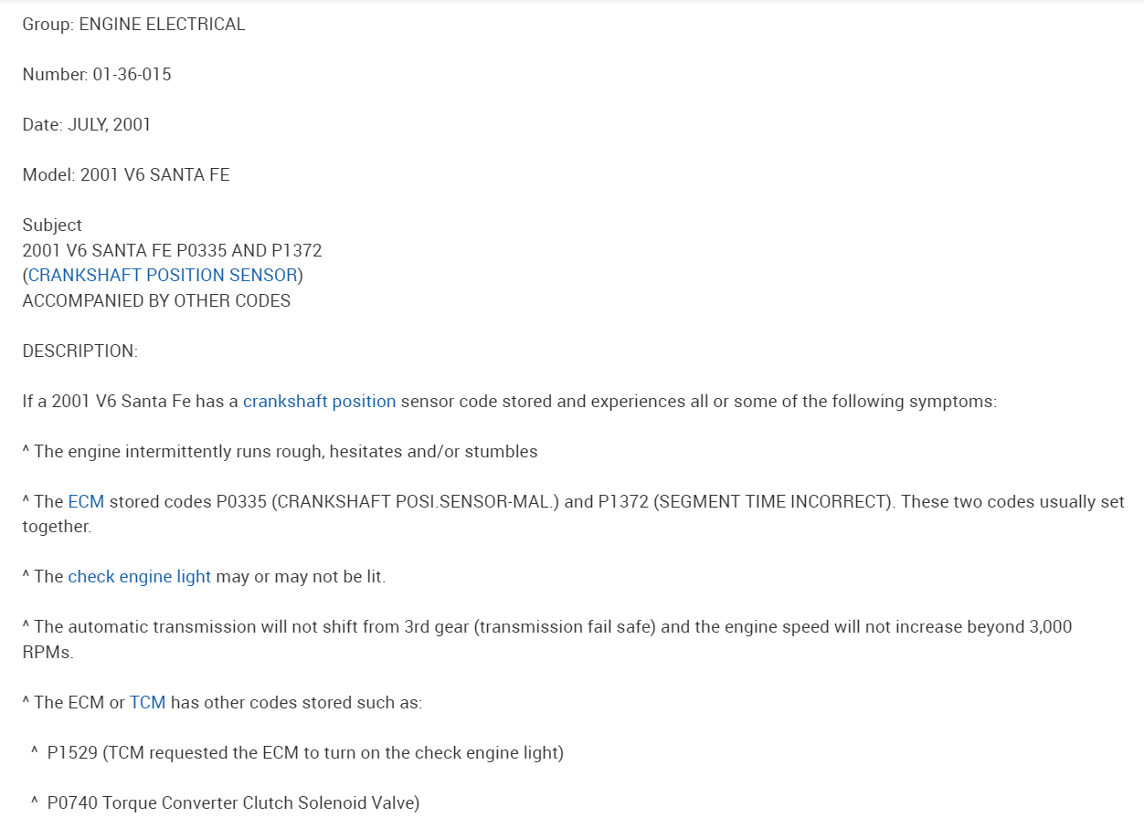Click the "ACCOMPANIED BY OTHER CODES" line

(x=156, y=301)
